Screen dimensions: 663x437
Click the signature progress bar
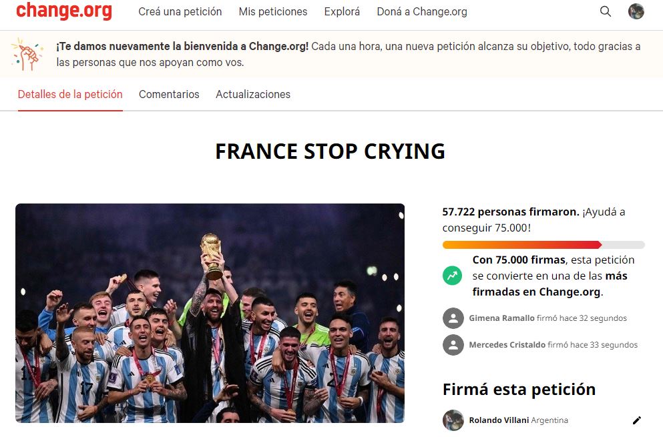(543, 245)
